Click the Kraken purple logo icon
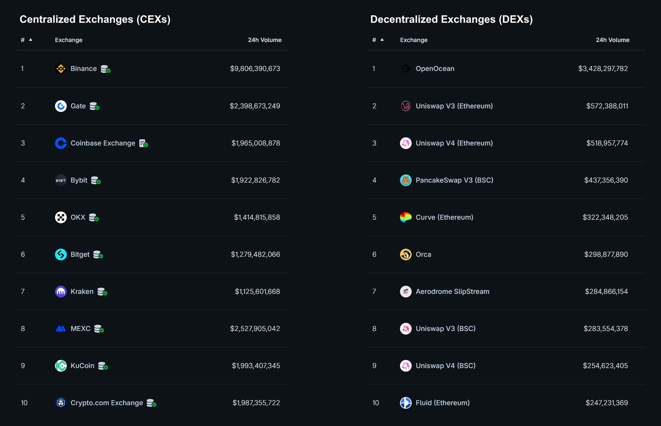 click(61, 291)
